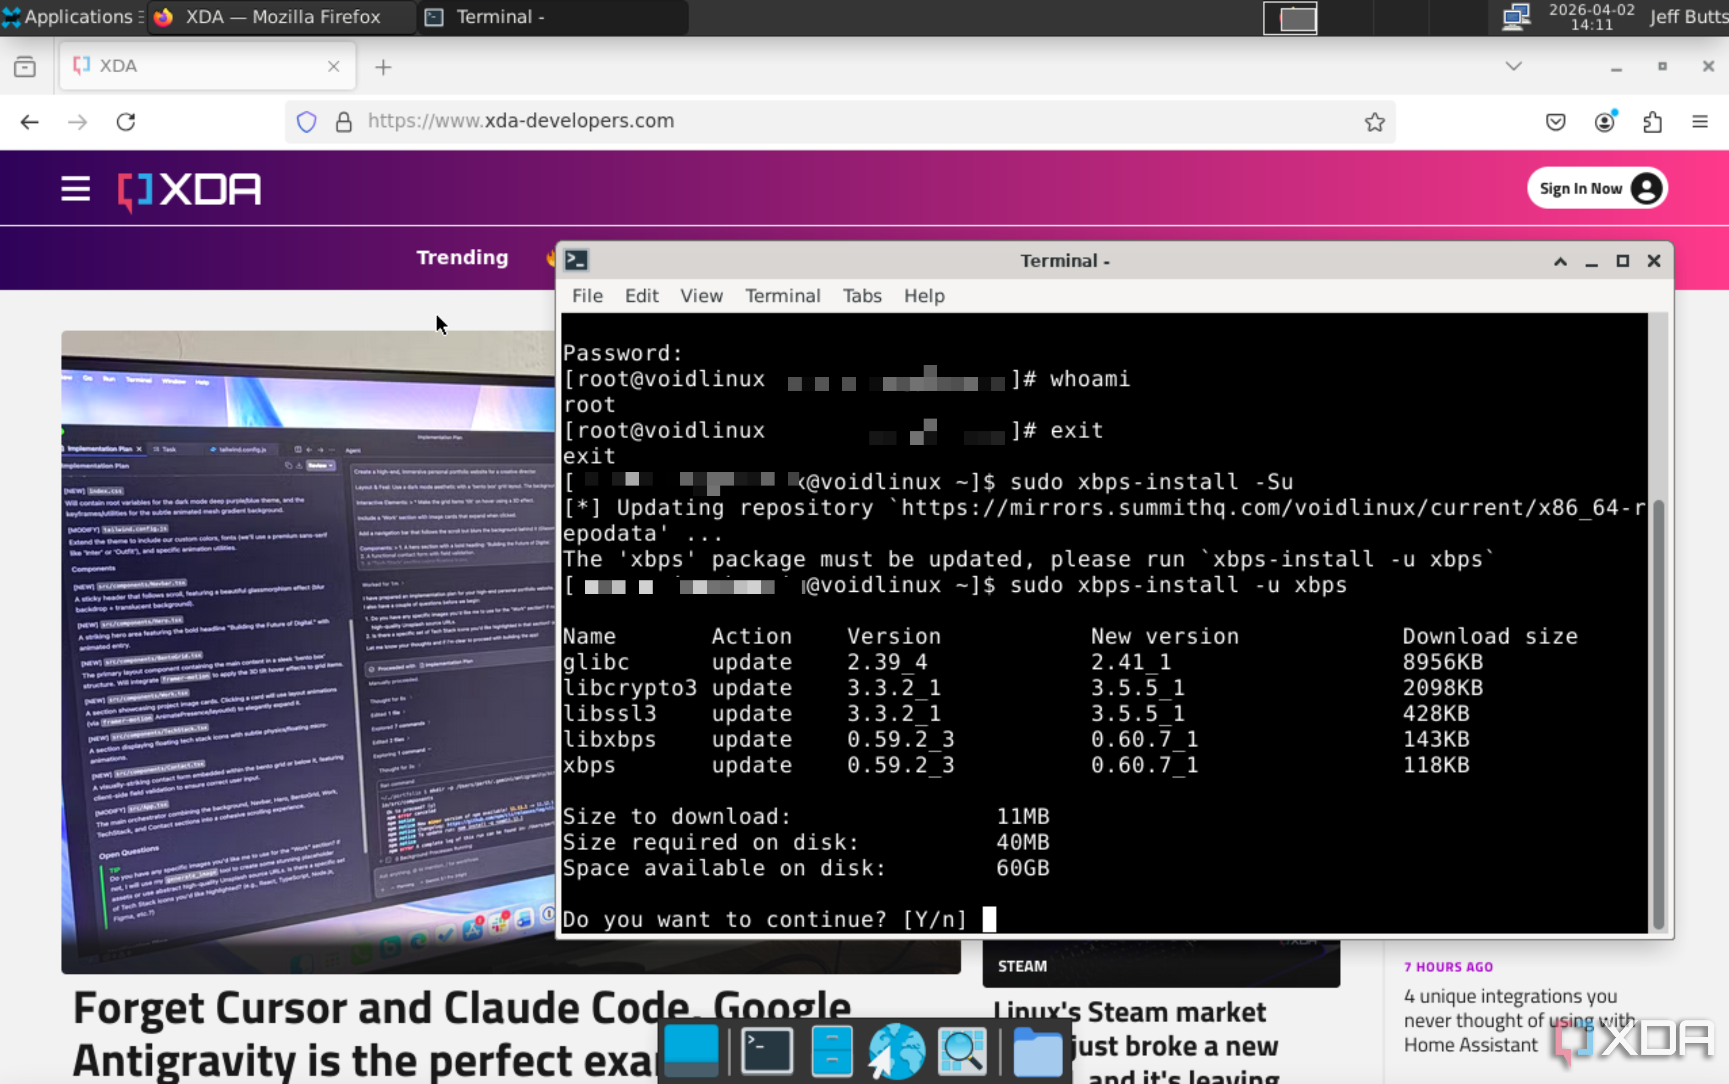Close the XDA browser tab

(x=333, y=67)
